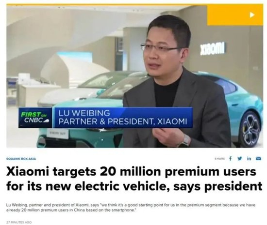Click the speaker's wristwatch in video
Viewport: 267px width, 225px height.
tap(185, 141)
